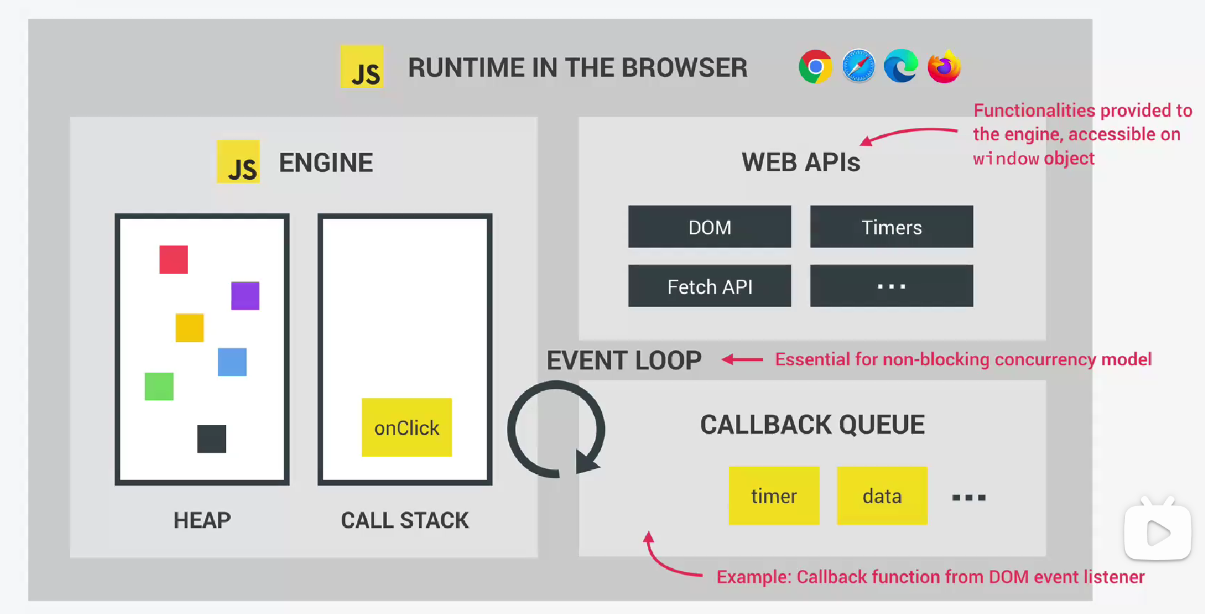Click the 'HEAP' label
Image resolution: width=1205 pixels, height=614 pixels.
click(202, 520)
